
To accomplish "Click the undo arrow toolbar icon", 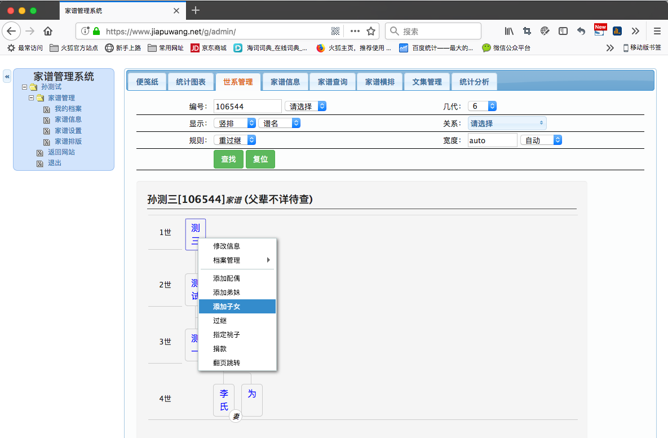I will point(581,31).
